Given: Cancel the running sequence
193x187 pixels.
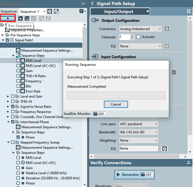Looking at the screenshot, I should (116, 104).
